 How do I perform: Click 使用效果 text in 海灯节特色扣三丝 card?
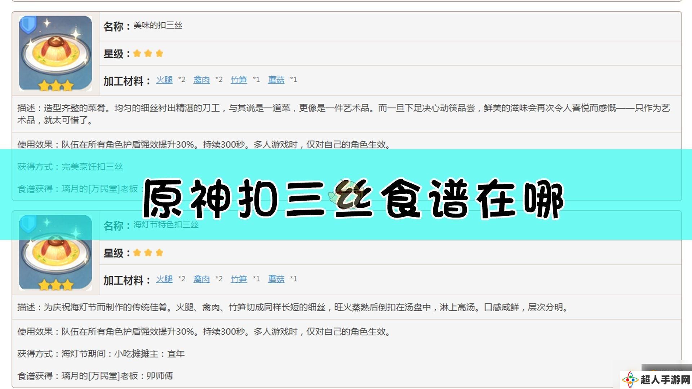click(x=205, y=331)
